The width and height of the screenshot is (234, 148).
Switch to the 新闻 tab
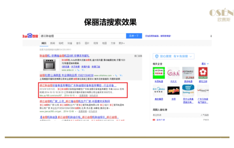click(x=53, y=43)
